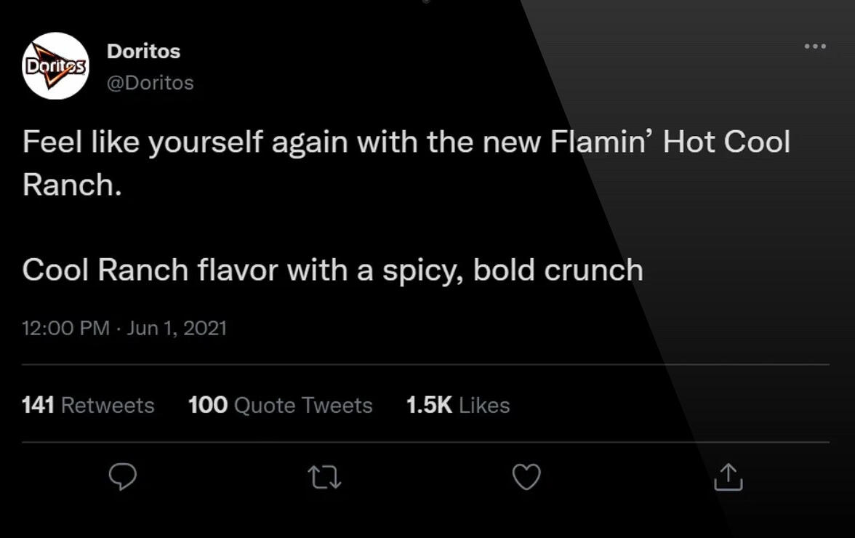Image resolution: width=855 pixels, height=538 pixels.
Task: Click the 12:00 PM timestamp
Action: [65, 328]
